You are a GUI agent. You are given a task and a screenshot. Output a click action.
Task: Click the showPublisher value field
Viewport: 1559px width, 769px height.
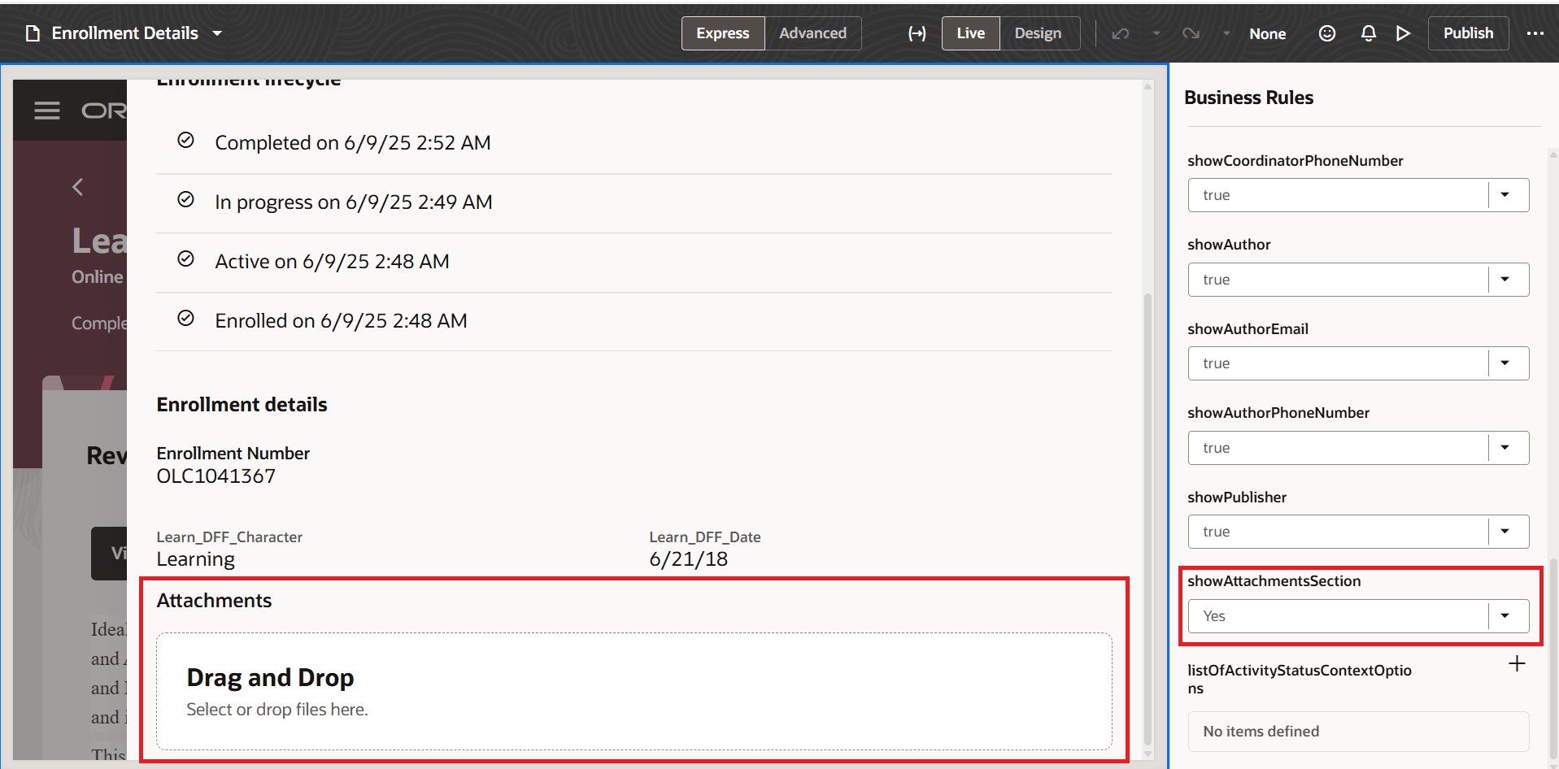point(1339,532)
